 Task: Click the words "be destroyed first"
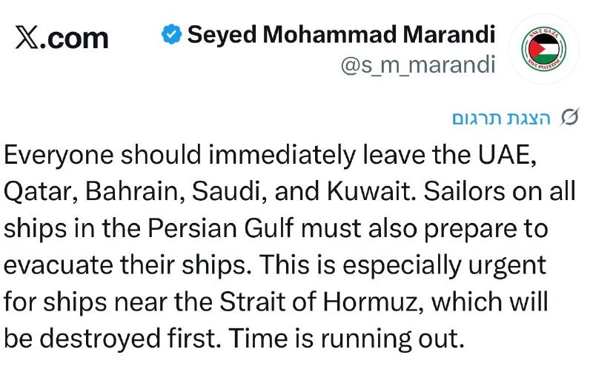tap(110, 338)
